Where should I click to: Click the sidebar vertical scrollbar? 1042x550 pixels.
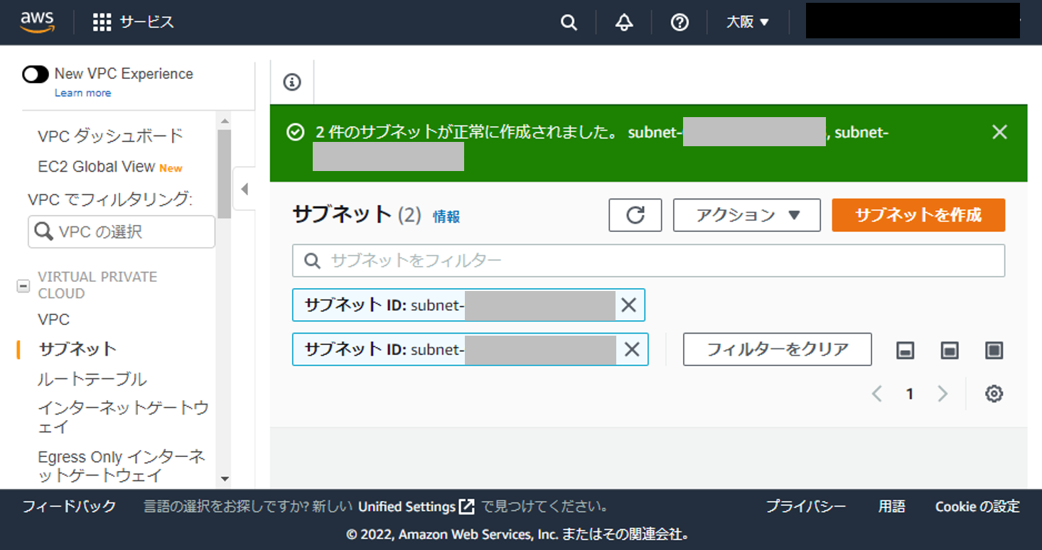[x=224, y=174]
